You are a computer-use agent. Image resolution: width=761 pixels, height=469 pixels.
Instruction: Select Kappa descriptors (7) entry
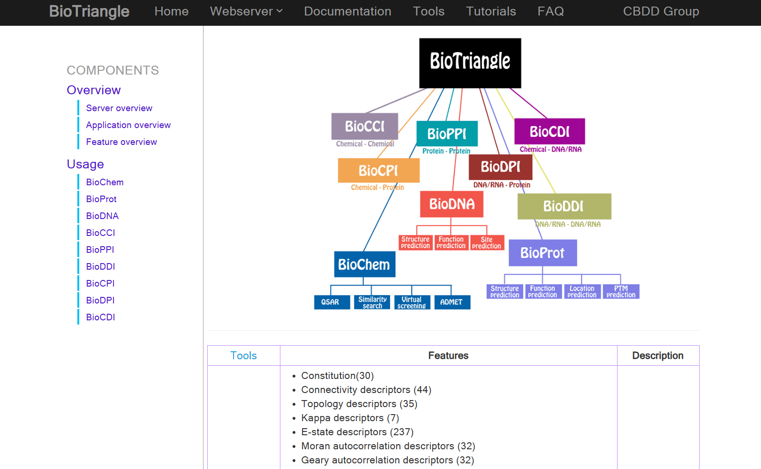pyautogui.click(x=350, y=418)
